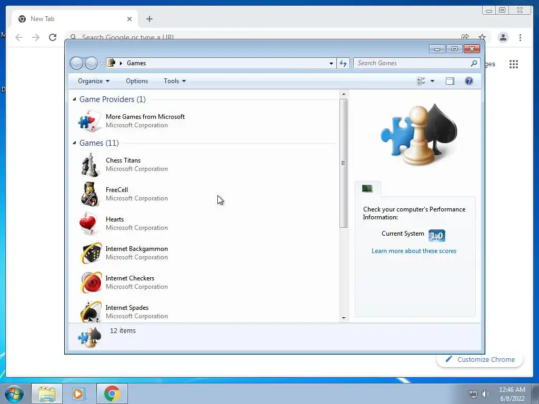Click the games list scrollbar thumb
This screenshot has height=404, width=539.
tap(343, 163)
